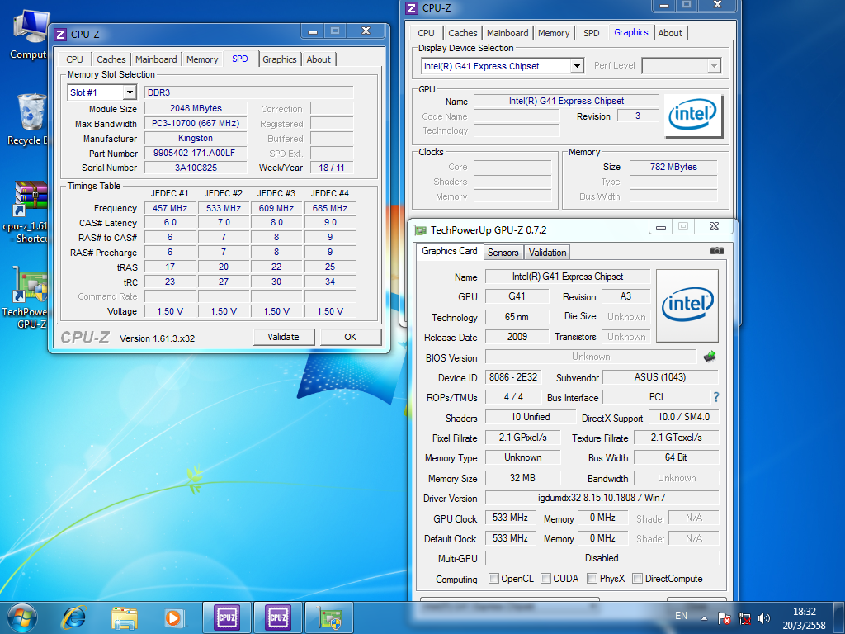
Task: Click the 782 MBytes memory size value
Action: (673, 167)
